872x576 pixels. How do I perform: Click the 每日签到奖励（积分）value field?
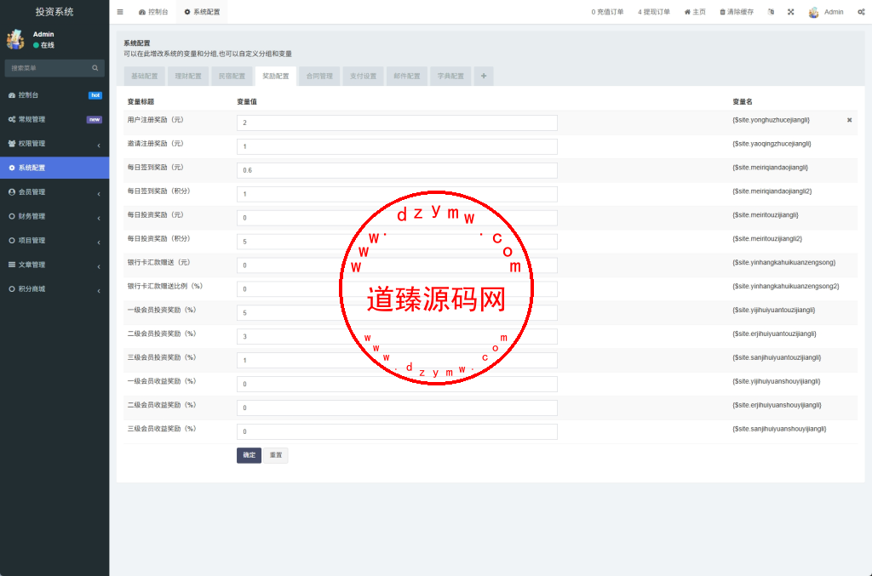point(397,194)
